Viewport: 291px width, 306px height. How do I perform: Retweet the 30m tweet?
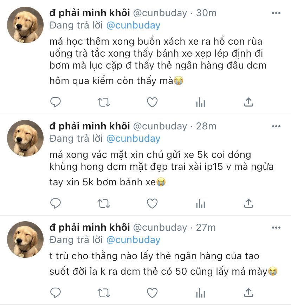[x=103, y=102]
